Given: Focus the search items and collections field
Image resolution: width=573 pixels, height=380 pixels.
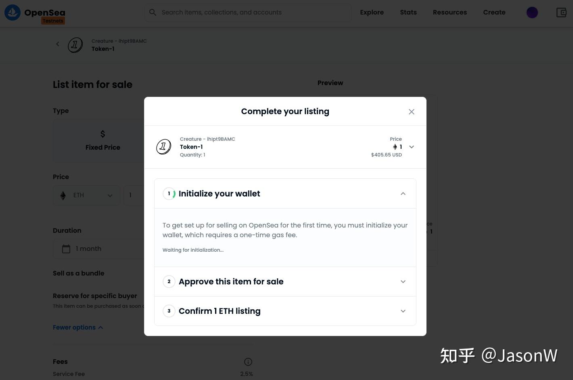Looking at the screenshot, I should (x=248, y=13).
